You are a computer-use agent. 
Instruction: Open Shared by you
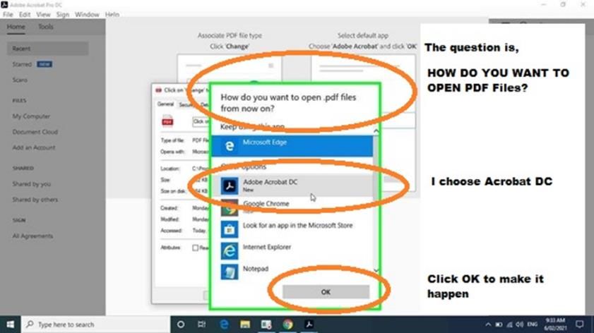pyautogui.click(x=32, y=184)
